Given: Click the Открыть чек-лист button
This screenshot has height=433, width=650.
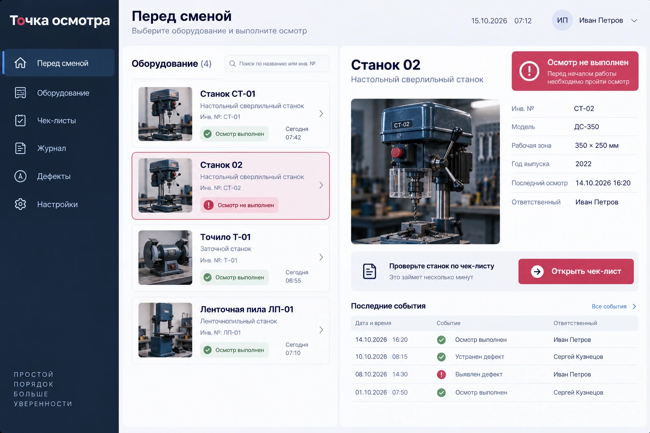Looking at the screenshot, I should pos(576,271).
